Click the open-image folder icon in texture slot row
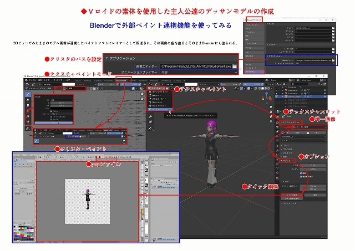 [308, 133]
